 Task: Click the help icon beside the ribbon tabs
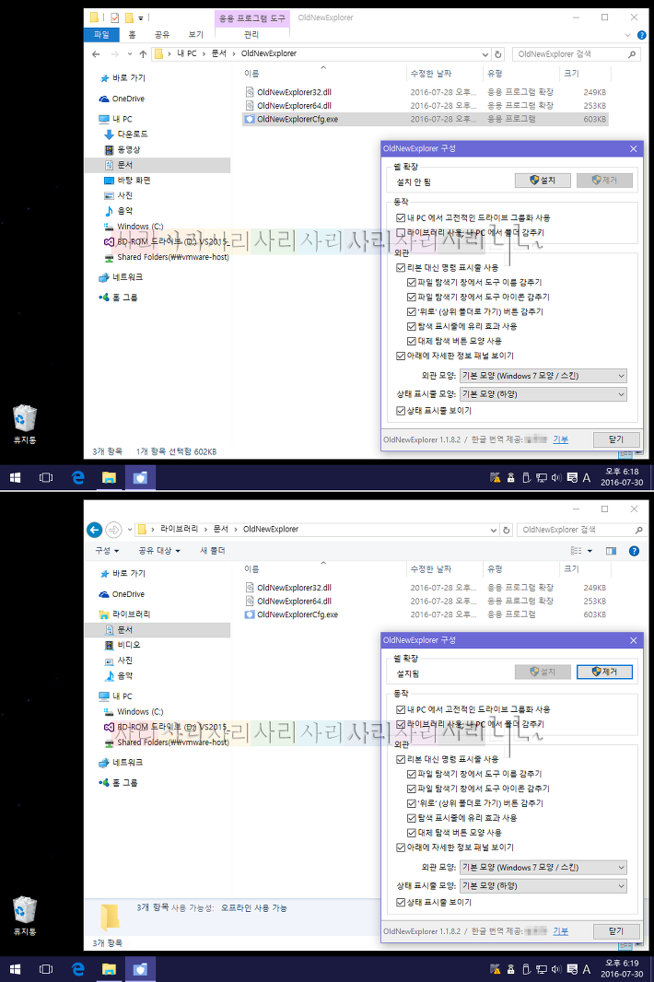coord(641,35)
